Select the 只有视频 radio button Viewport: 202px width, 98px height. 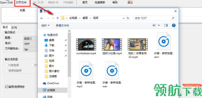[12, 65]
